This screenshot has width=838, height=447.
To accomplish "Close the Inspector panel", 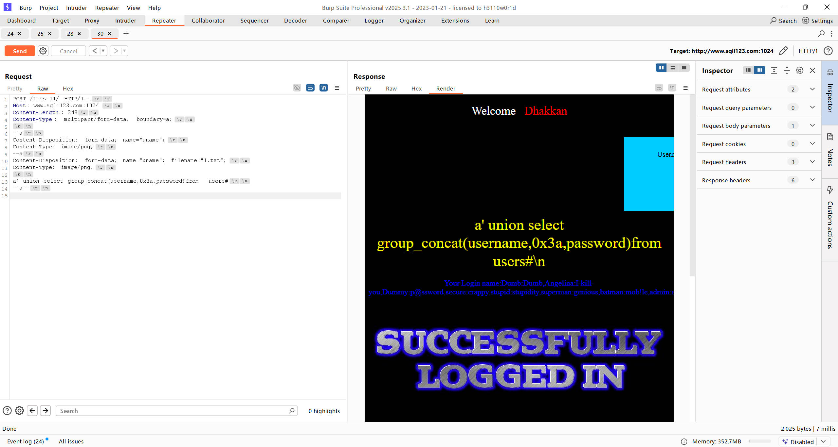I will pyautogui.click(x=812, y=71).
